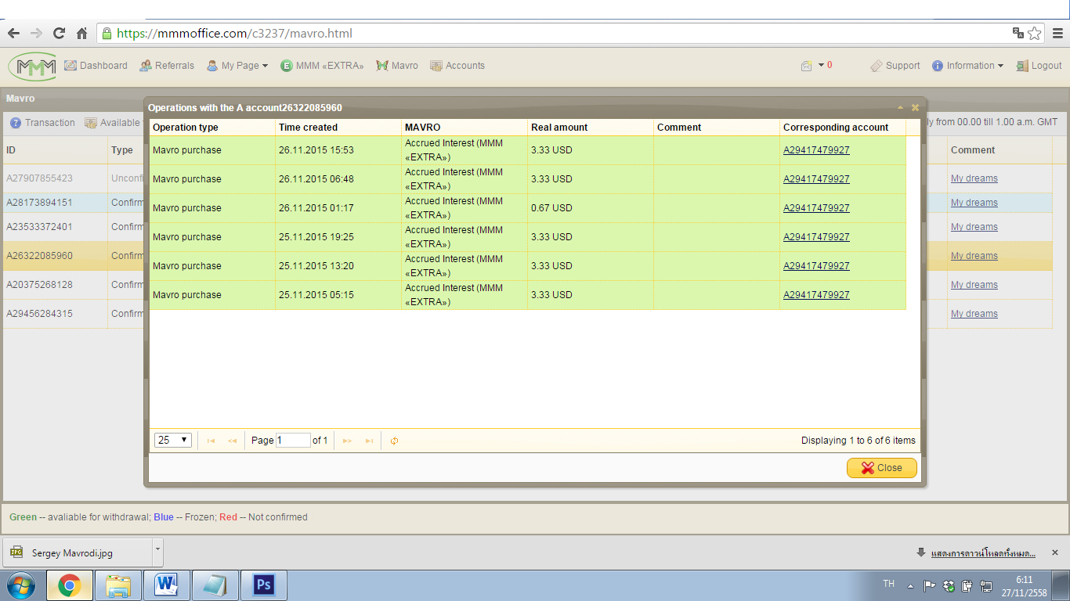Sort by Time created column header
This screenshot has width=1070, height=601.
click(338, 128)
